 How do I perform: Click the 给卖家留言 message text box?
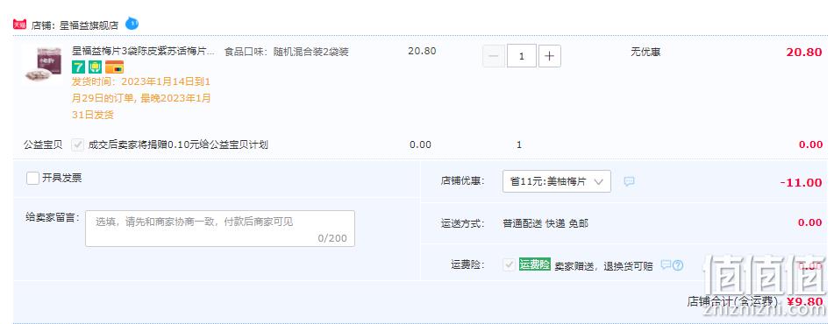[x=219, y=229]
